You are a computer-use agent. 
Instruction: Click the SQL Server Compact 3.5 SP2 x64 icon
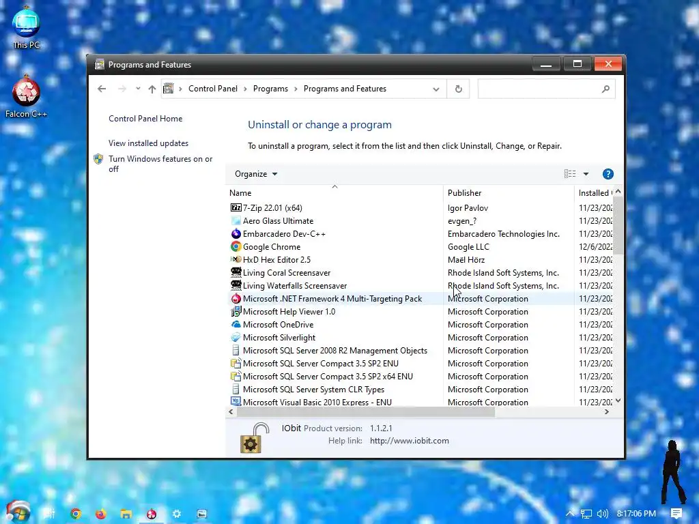[x=236, y=376]
